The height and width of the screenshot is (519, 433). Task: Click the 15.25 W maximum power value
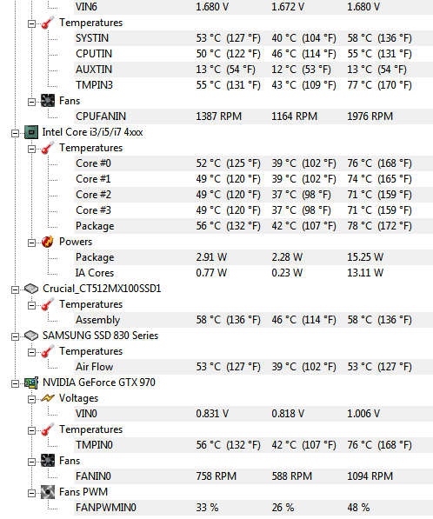(x=365, y=257)
